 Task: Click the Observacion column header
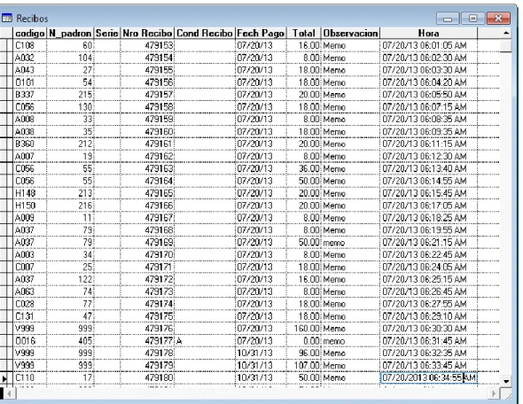[350, 34]
